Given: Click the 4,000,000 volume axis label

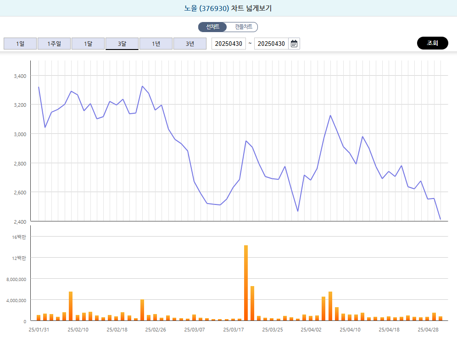Looking at the screenshot, I should 17,301.
